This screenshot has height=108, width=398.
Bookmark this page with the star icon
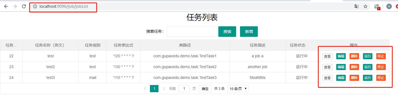[365, 6]
